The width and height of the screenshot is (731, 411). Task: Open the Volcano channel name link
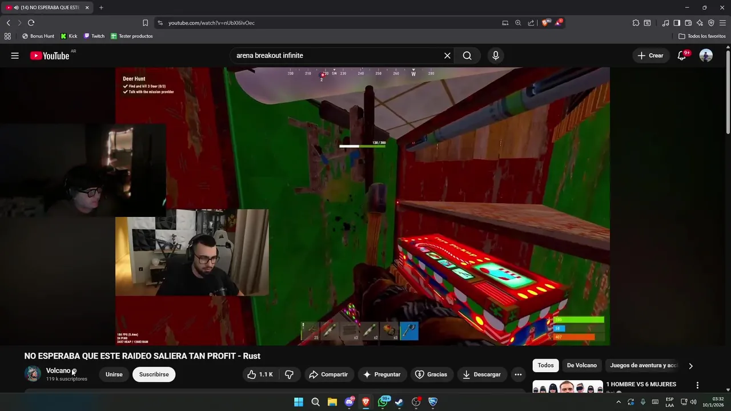pyautogui.click(x=58, y=370)
